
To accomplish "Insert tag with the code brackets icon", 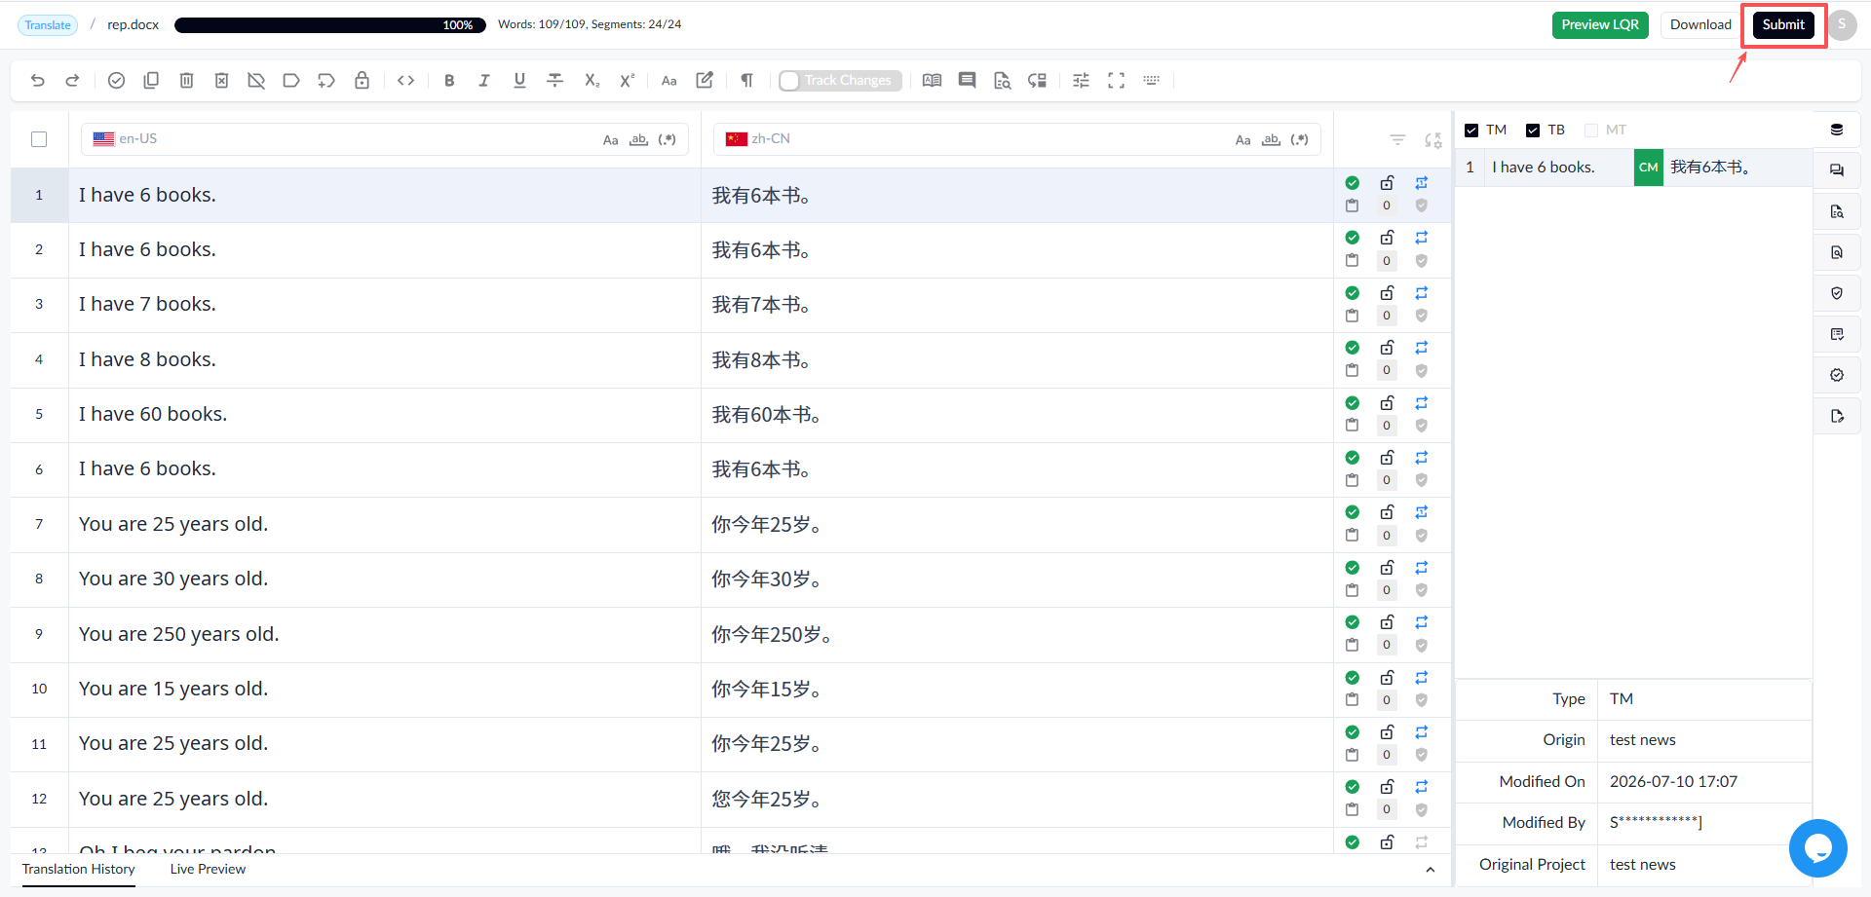I will pos(406,81).
